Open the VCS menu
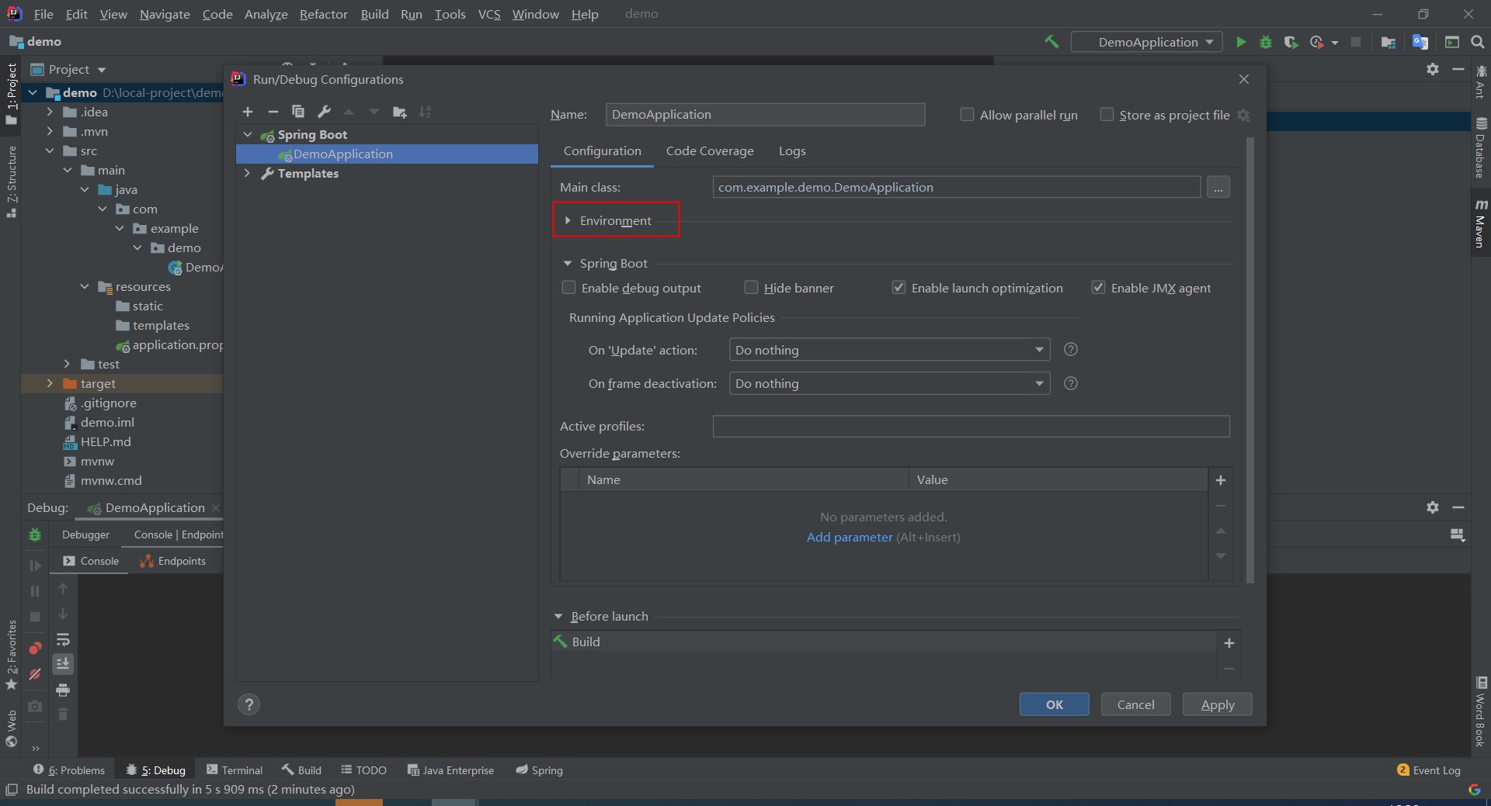Image resolution: width=1491 pixels, height=806 pixels. (x=489, y=14)
